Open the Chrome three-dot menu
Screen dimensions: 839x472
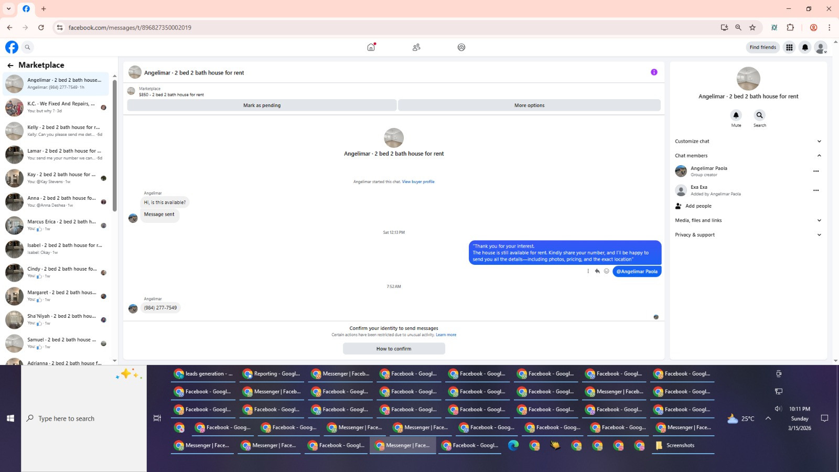point(829,27)
